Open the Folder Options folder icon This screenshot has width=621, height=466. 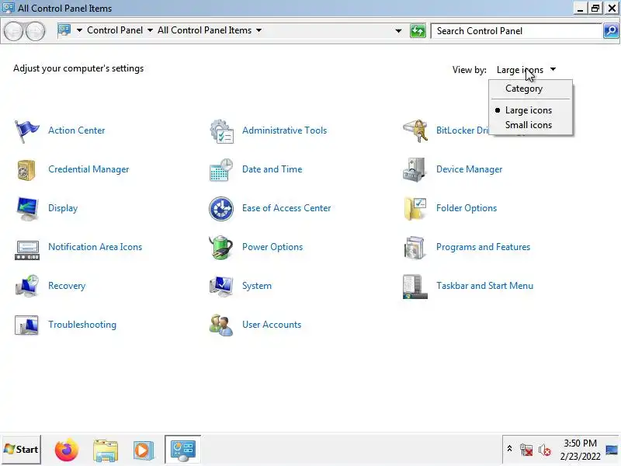click(x=415, y=208)
